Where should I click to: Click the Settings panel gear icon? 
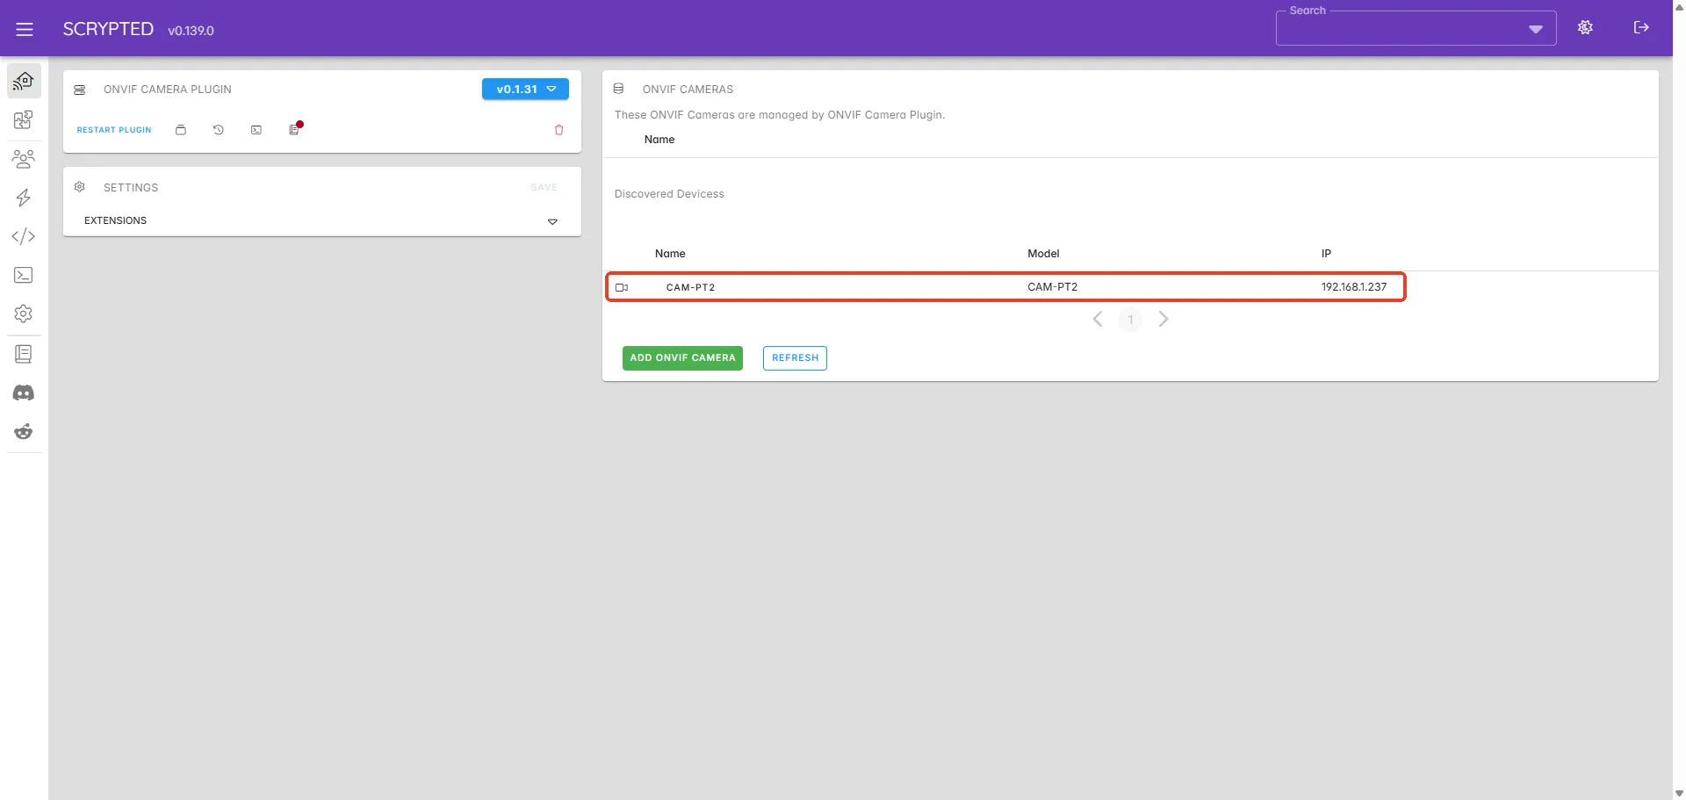click(x=80, y=187)
